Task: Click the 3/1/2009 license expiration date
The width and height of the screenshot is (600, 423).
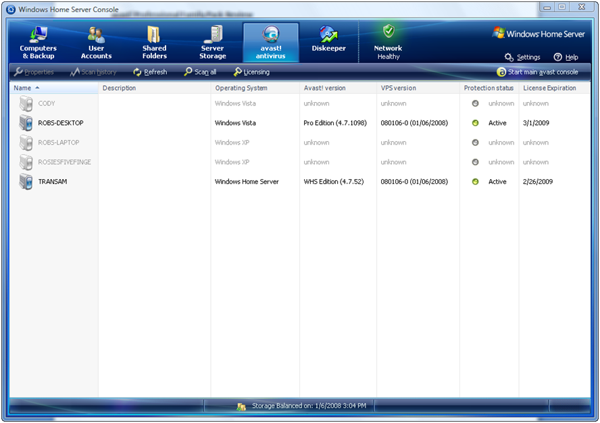Action: click(x=536, y=123)
